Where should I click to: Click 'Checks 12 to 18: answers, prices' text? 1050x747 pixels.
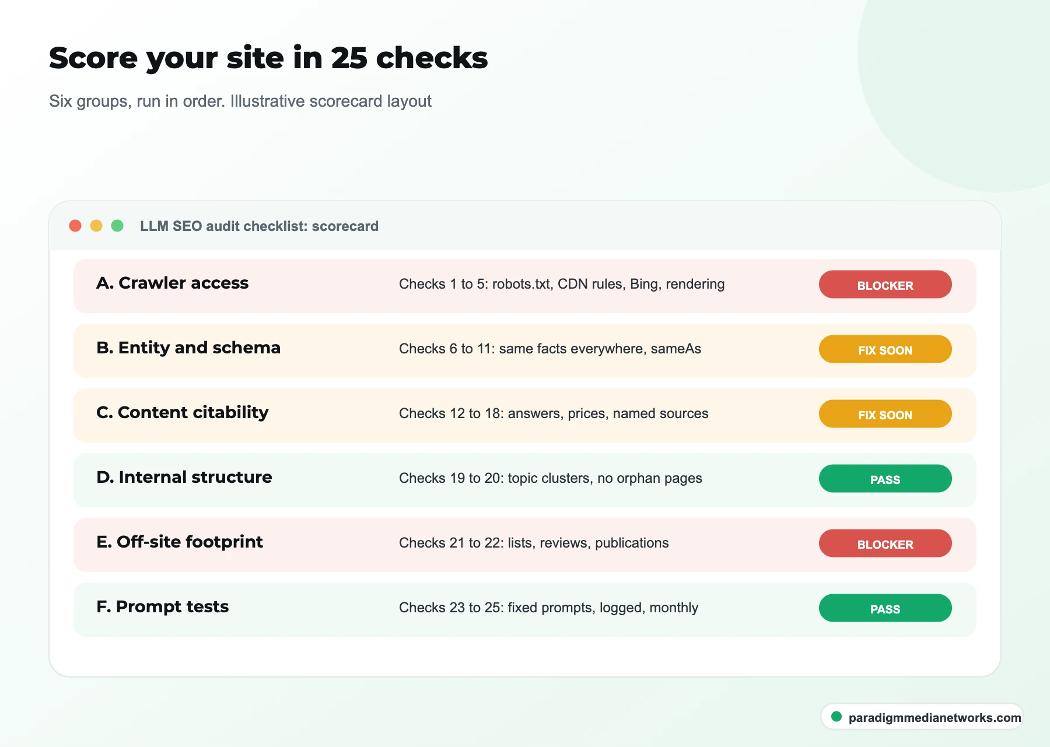tap(554, 413)
